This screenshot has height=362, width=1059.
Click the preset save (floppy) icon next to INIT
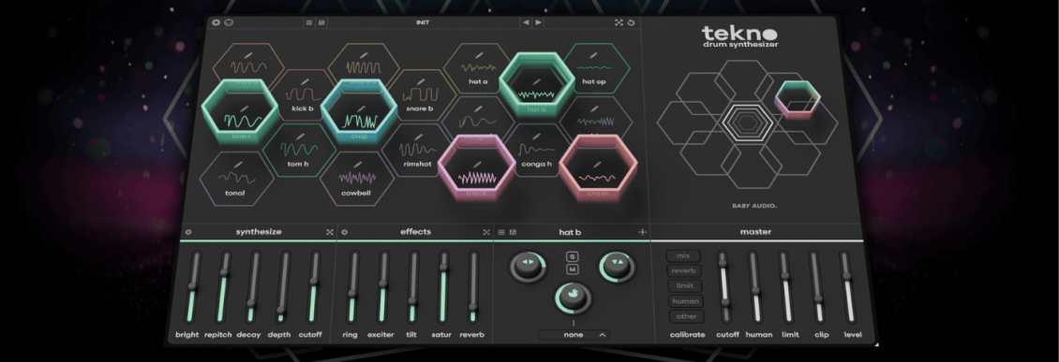321,22
